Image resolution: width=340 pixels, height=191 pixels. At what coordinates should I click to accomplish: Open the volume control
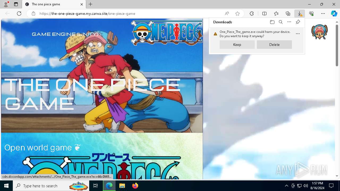pyautogui.click(x=306, y=186)
